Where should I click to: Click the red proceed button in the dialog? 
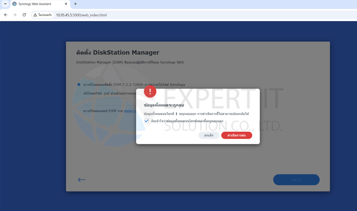point(237,135)
